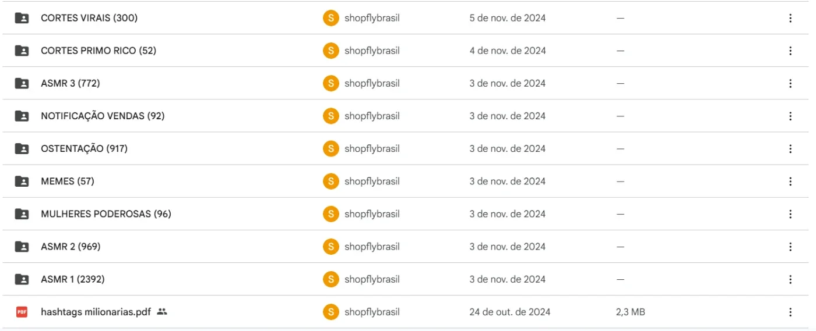
Task: Click the hashtags milionarias.pdf file name
Action: (96, 312)
